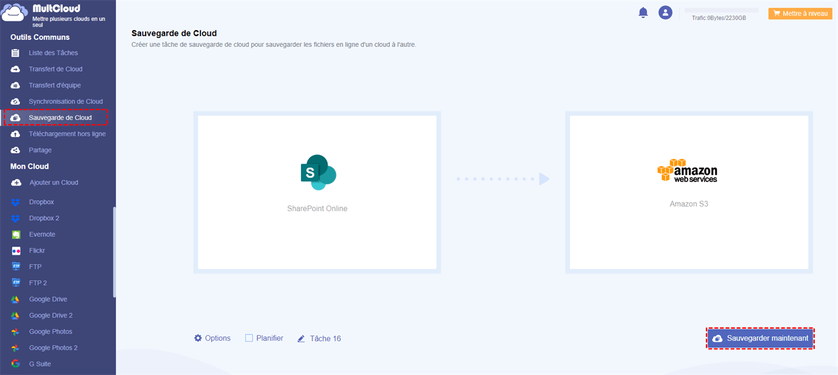Viewport: 838px width, 375px height.
Task: Click the pencil icon beside Tâche 16
Action: pyautogui.click(x=301, y=338)
